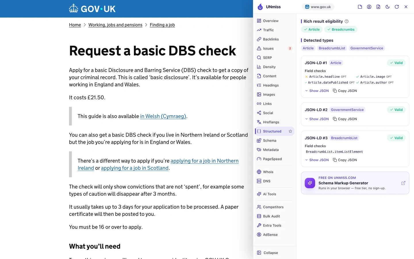414x259 pixels.
Task: Copy JSON for JSON-LD #1 Article
Action: pyautogui.click(x=345, y=91)
